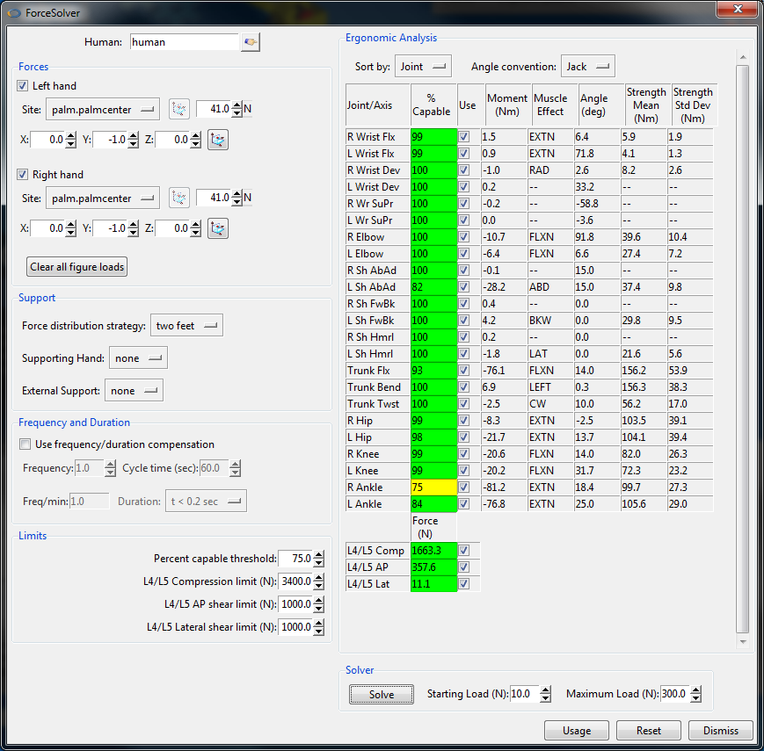Click the Ergonomic Analysis vertical scrollbar
Screen dimensions: 764x751
tap(743, 349)
